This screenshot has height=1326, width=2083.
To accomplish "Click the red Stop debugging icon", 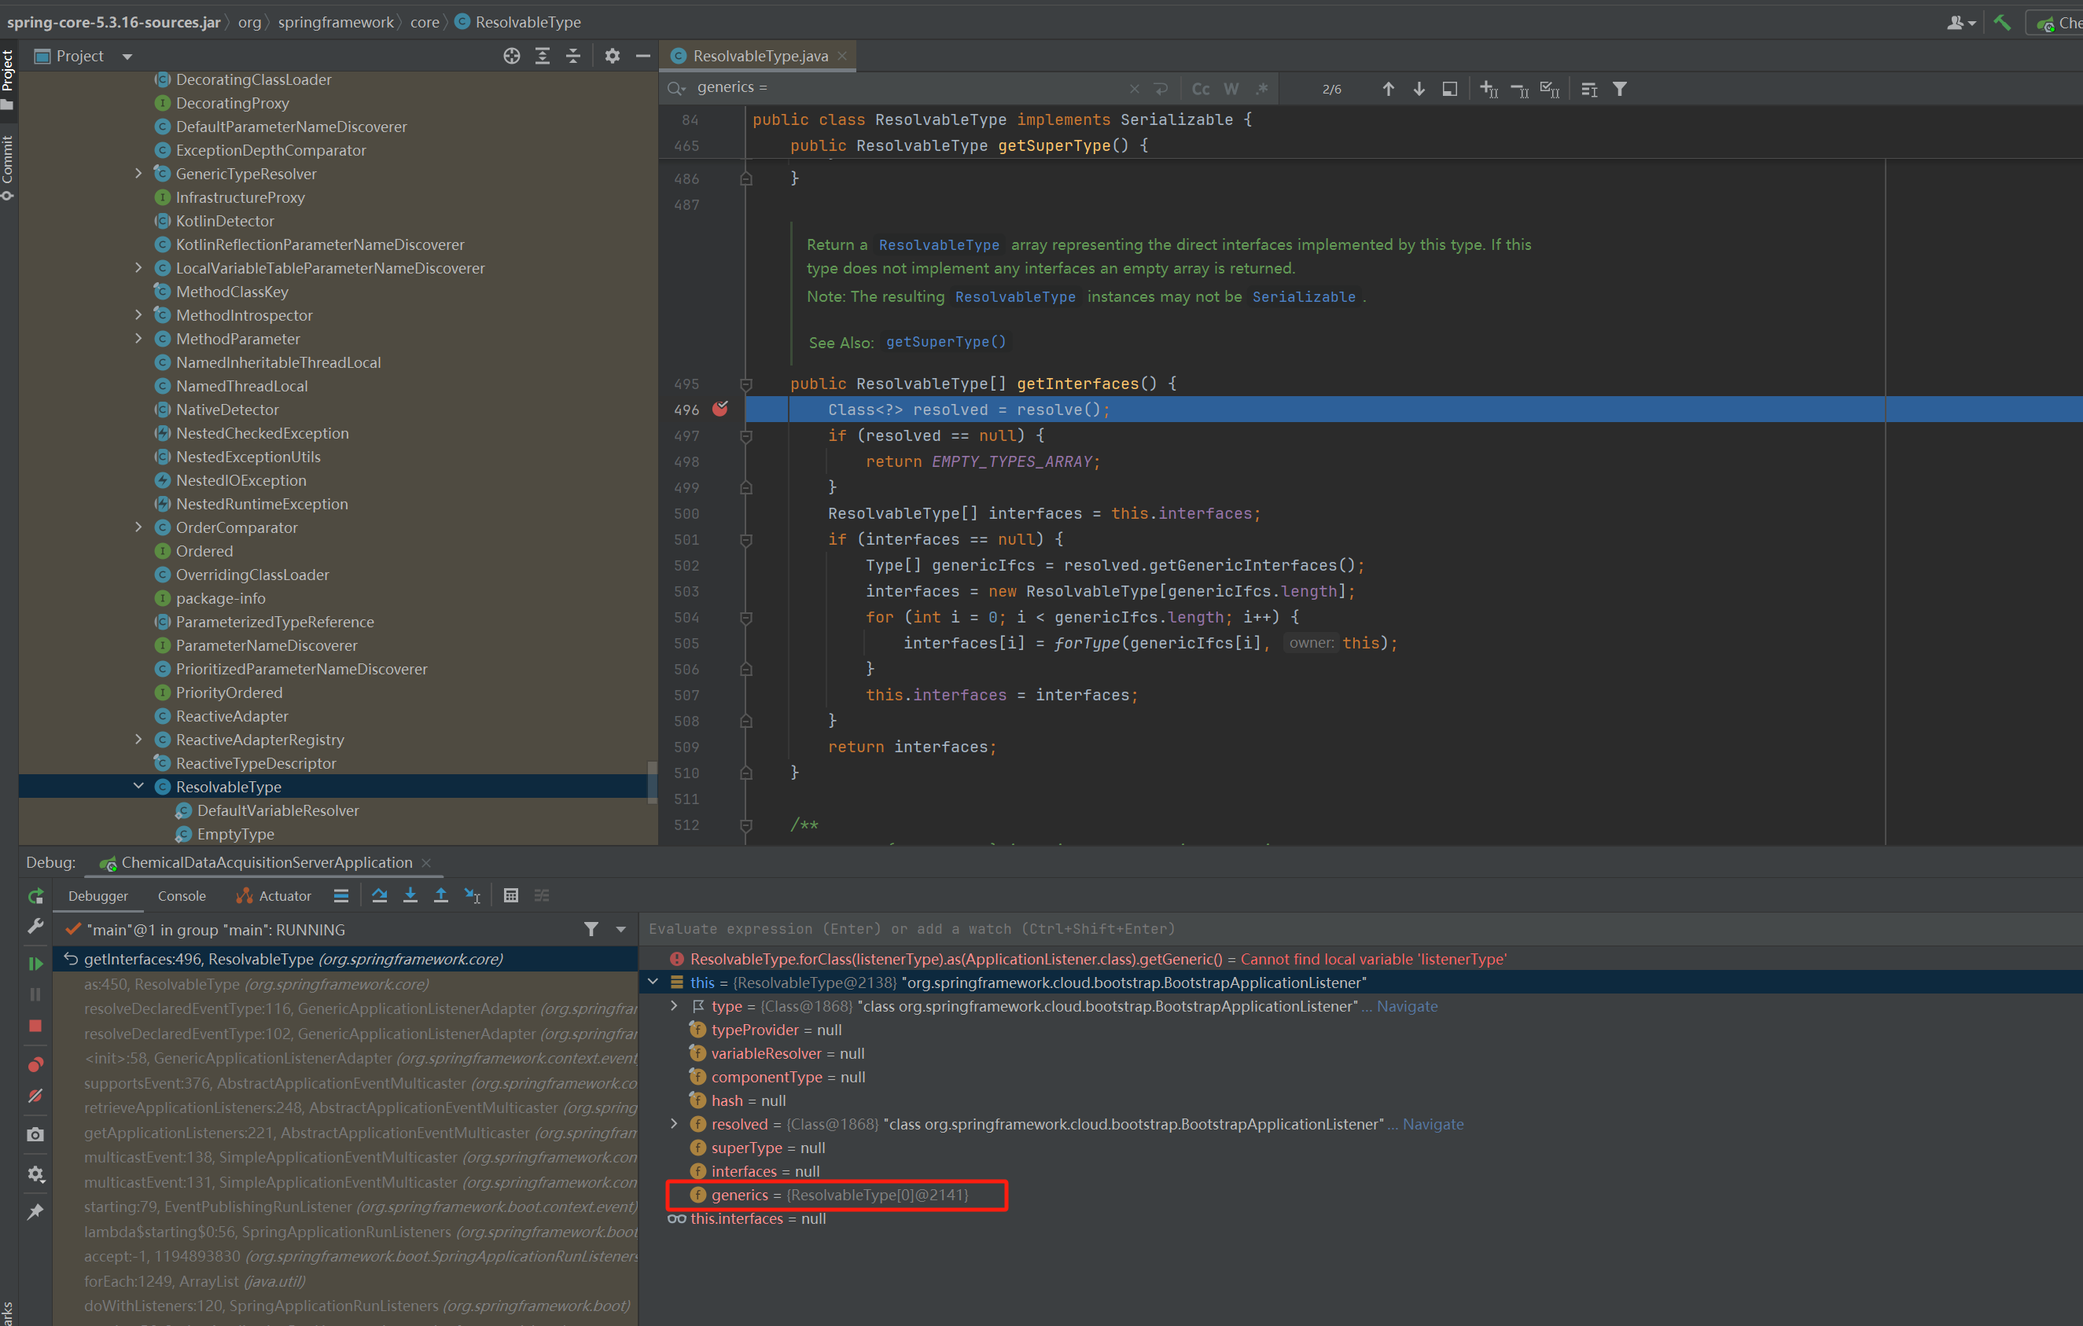I will point(35,1026).
